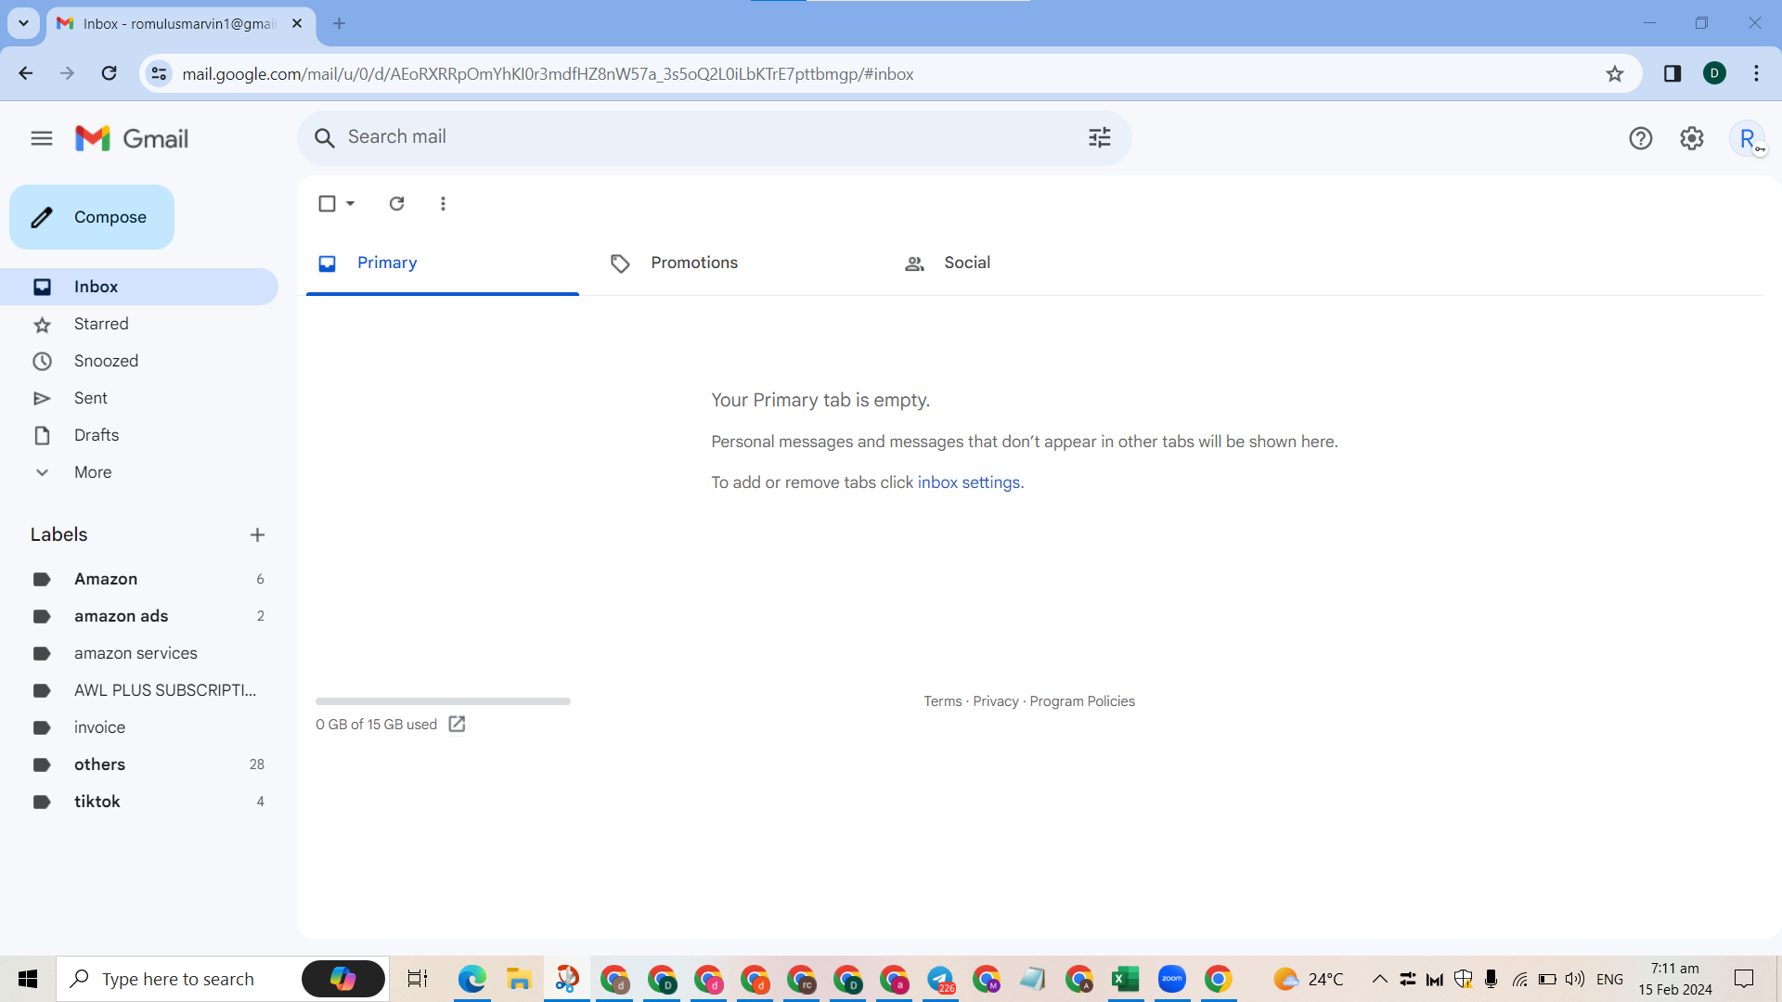This screenshot has height=1002, width=1782.
Task: Switch to the Promotions tab
Action: coord(736,263)
